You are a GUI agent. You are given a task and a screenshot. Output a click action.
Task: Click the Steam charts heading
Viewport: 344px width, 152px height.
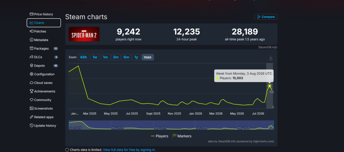(x=86, y=17)
